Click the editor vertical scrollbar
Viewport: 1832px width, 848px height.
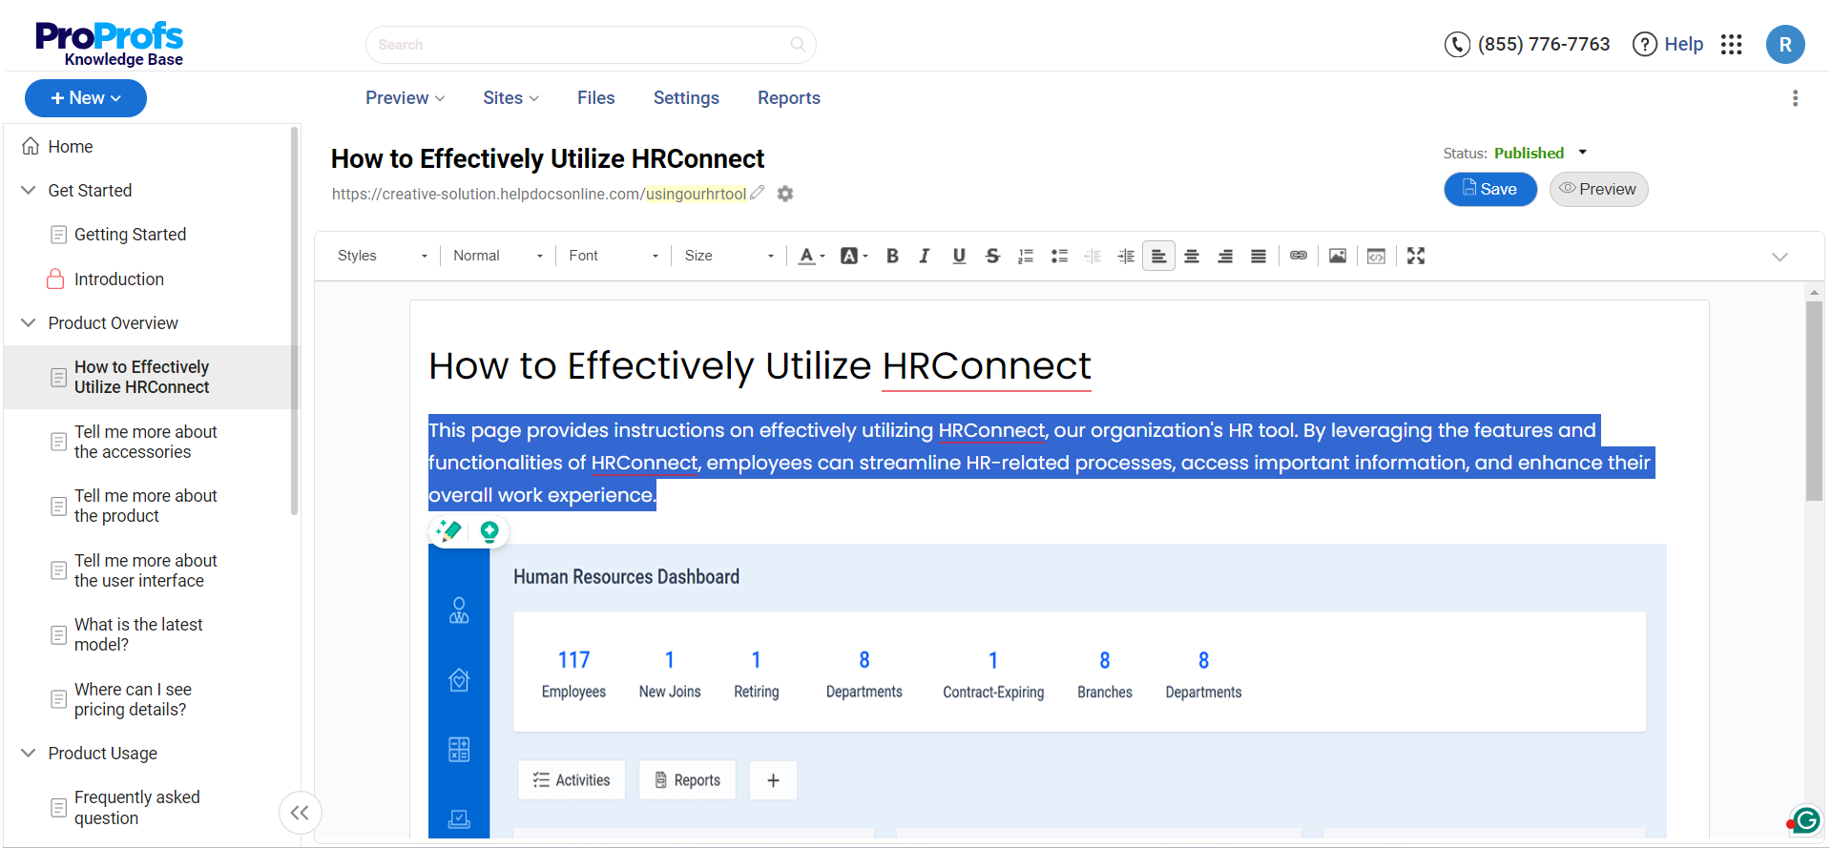click(1814, 401)
